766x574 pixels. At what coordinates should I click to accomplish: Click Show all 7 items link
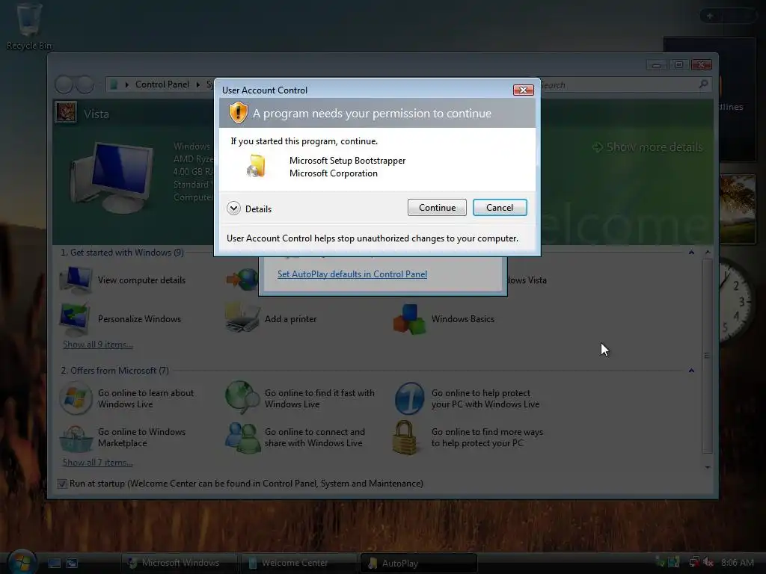[x=97, y=462]
